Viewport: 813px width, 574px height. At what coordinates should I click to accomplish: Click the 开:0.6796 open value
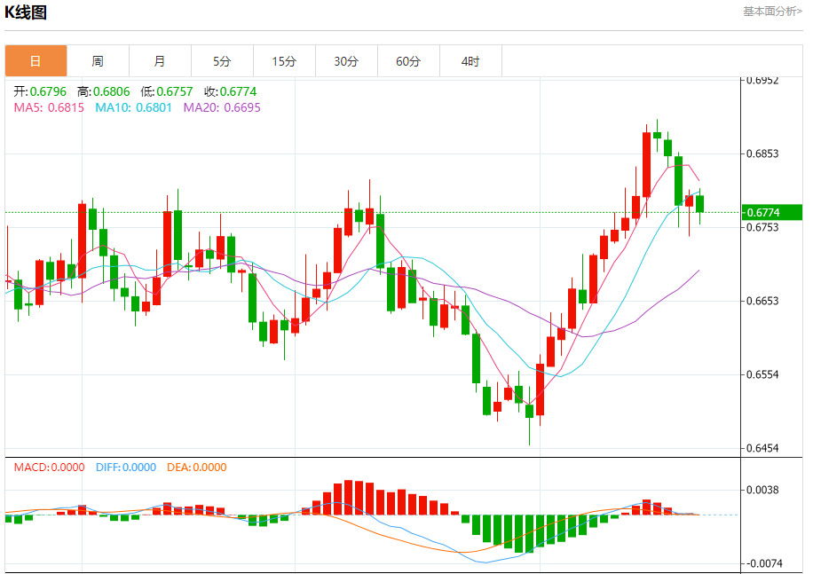[x=40, y=91]
